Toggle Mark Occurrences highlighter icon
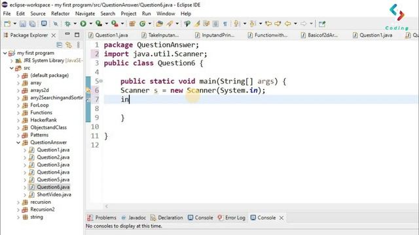Viewport: 419px width, 235px height. [197, 23]
